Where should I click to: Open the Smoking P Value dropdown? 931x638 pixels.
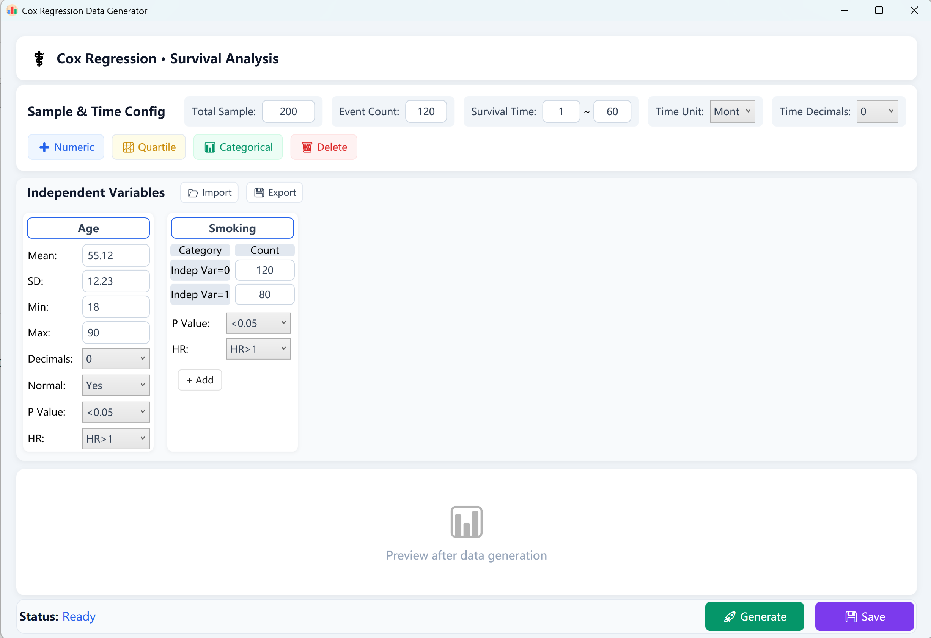258,323
